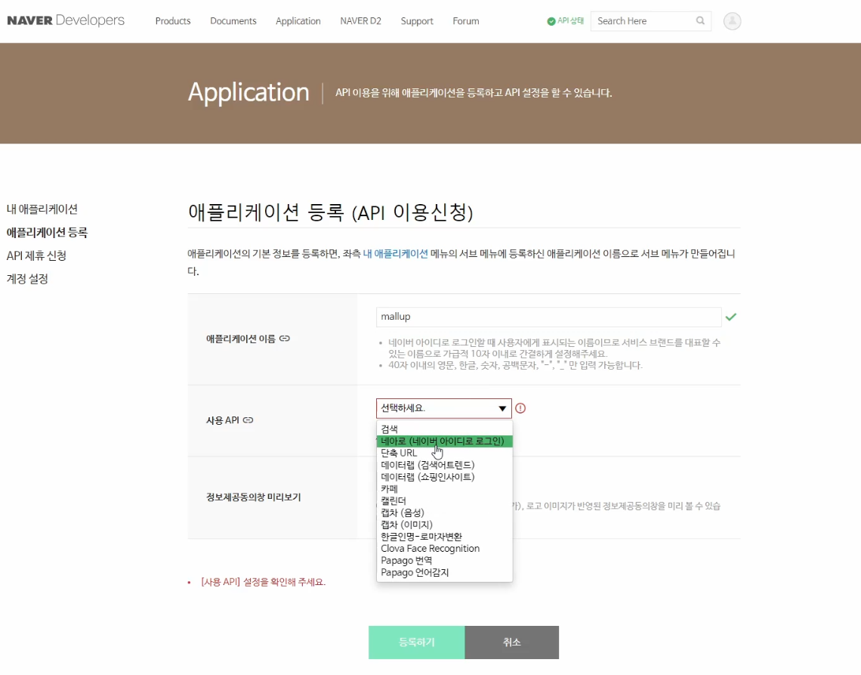Screen dimensions: 861x675
Task: Click the green validation checkmark icon
Action: click(731, 317)
